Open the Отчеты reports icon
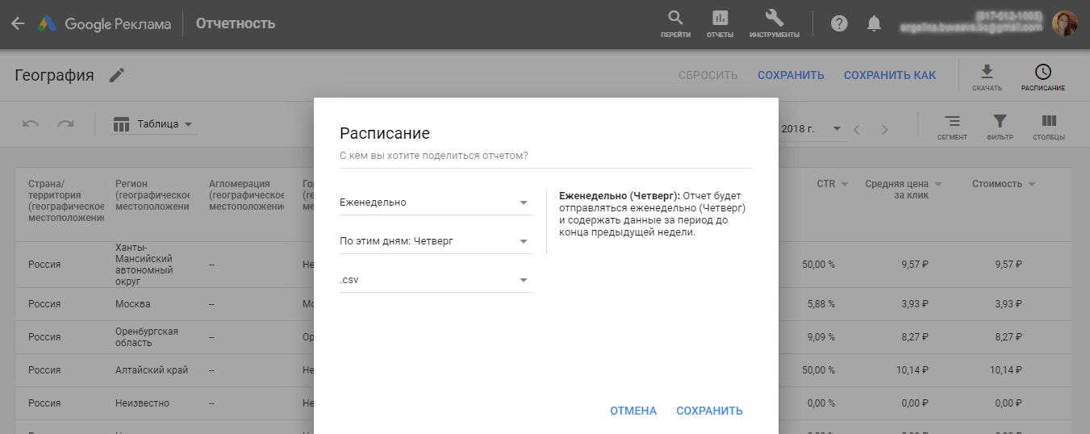 coord(720,19)
